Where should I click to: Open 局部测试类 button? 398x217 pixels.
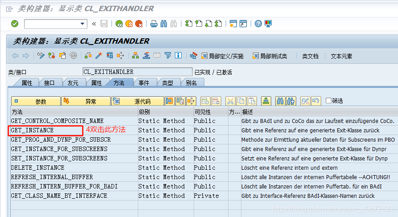270,56
